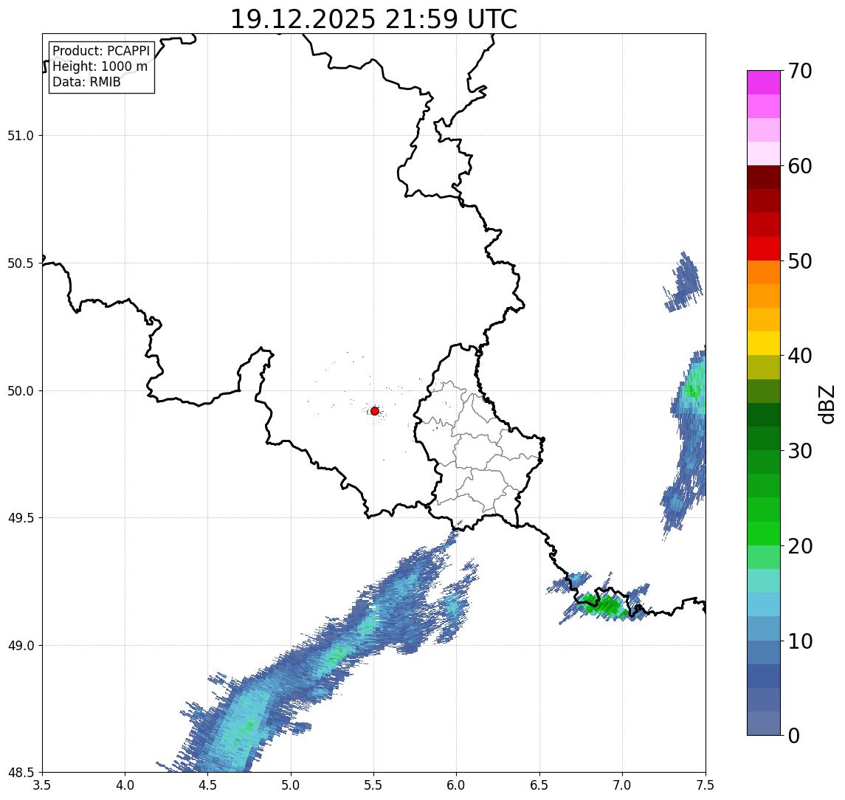Viewport: 845px width, 800px height.
Task: Click the latitude 49.5 axis label
Action: point(21,518)
